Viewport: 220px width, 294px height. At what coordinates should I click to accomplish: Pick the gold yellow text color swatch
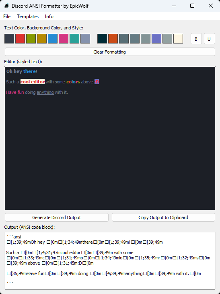tap(42, 39)
